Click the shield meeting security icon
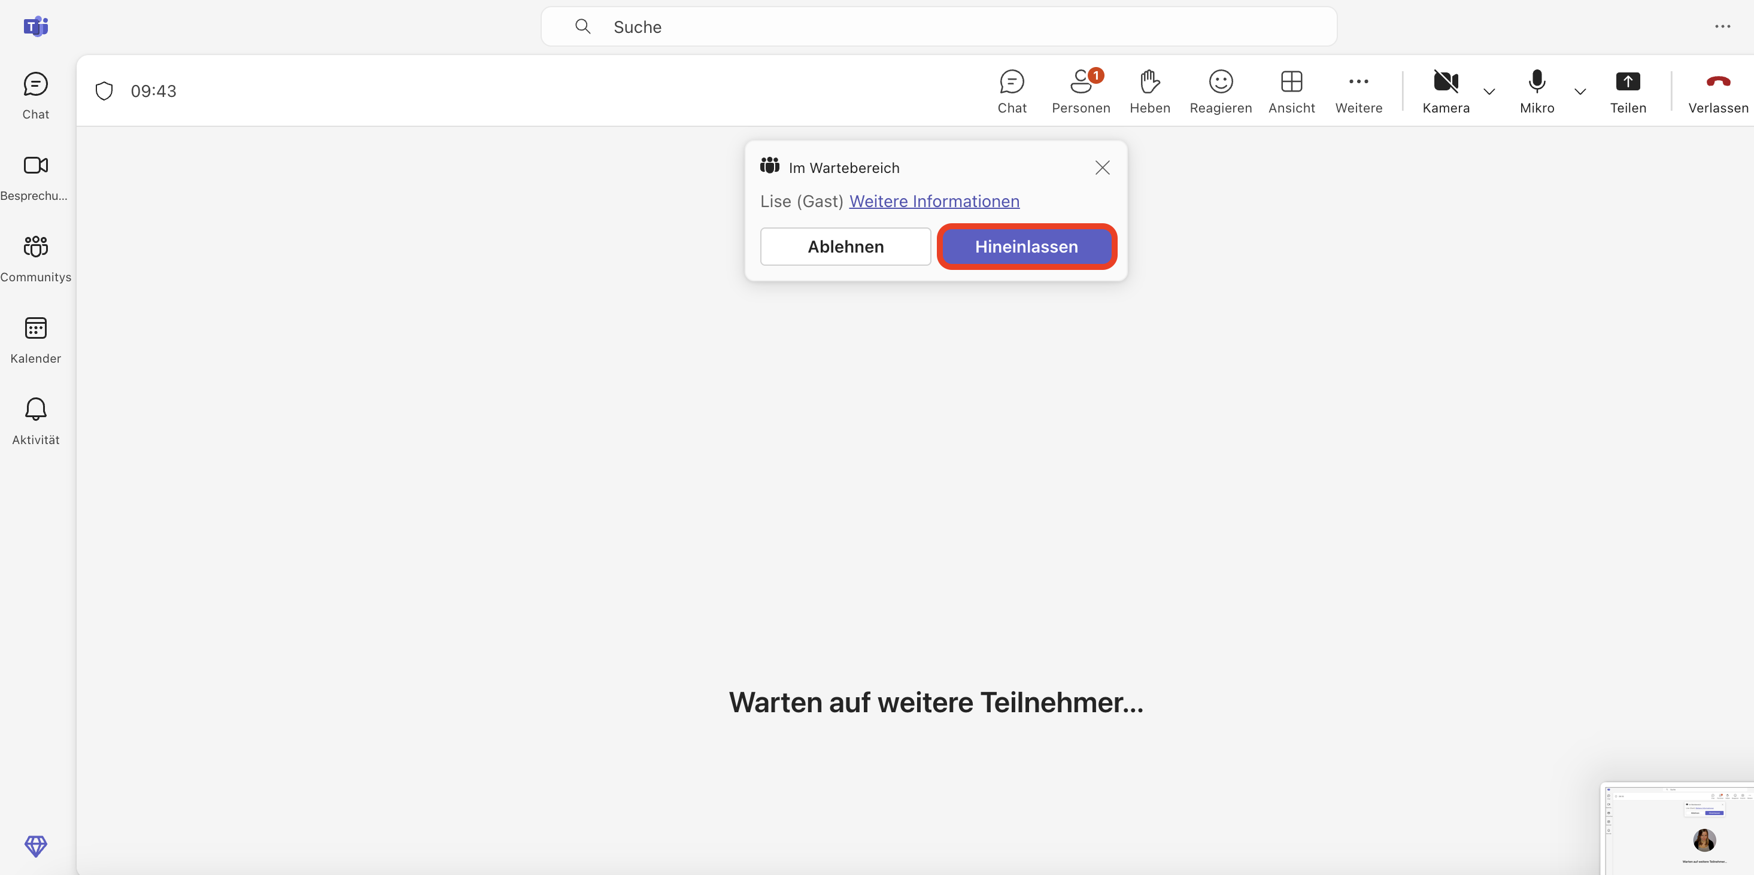Screen dimensions: 1754x875 click(104, 90)
